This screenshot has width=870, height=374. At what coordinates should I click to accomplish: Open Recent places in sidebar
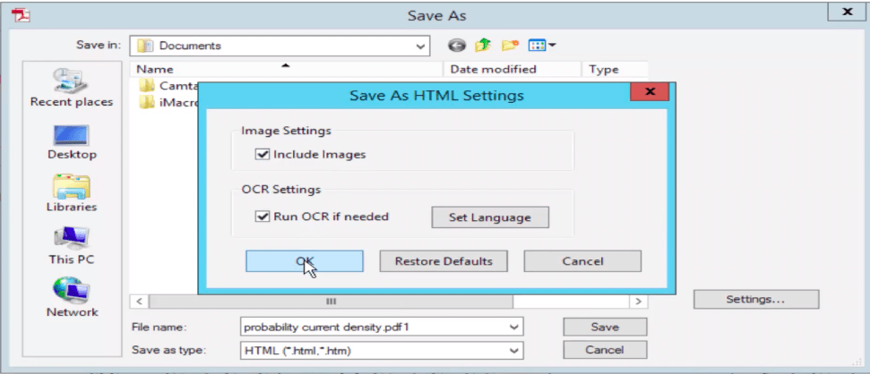point(72,88)
